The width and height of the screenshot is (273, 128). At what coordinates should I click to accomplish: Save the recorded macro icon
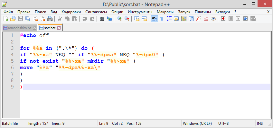(x=253, y=19)
